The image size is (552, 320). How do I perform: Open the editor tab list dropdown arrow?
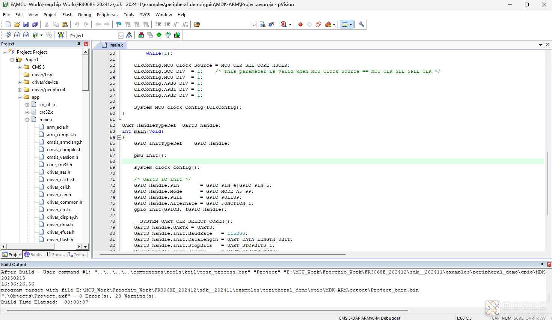coord(540,45)
